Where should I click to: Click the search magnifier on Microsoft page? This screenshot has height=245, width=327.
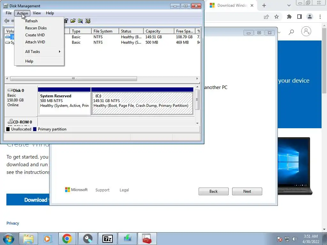pos(291,32)
